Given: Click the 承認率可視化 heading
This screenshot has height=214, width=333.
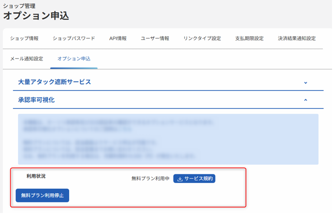Looking at the screenshot, I should (x=36, y=100).
